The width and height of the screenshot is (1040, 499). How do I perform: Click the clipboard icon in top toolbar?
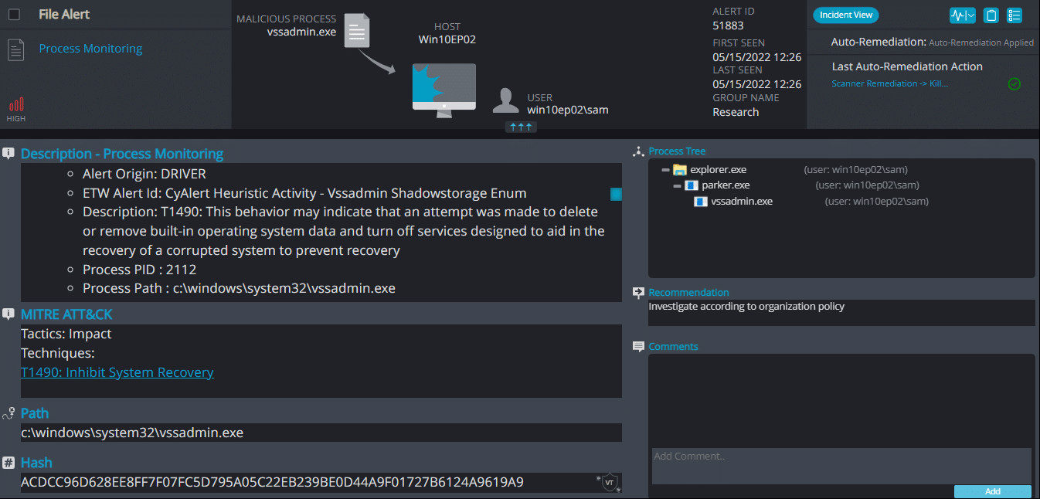(x=991, y=15)
